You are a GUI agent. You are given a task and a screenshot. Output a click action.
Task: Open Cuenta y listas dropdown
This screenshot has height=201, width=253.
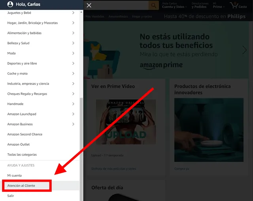[x=174, y=5]
